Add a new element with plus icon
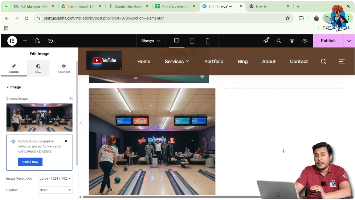The height and width of the screenshot is (200, 355). click(x=25, y=41)
